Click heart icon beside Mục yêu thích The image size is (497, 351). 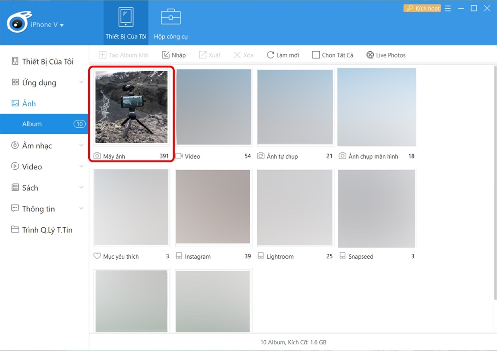coord(97,256)
